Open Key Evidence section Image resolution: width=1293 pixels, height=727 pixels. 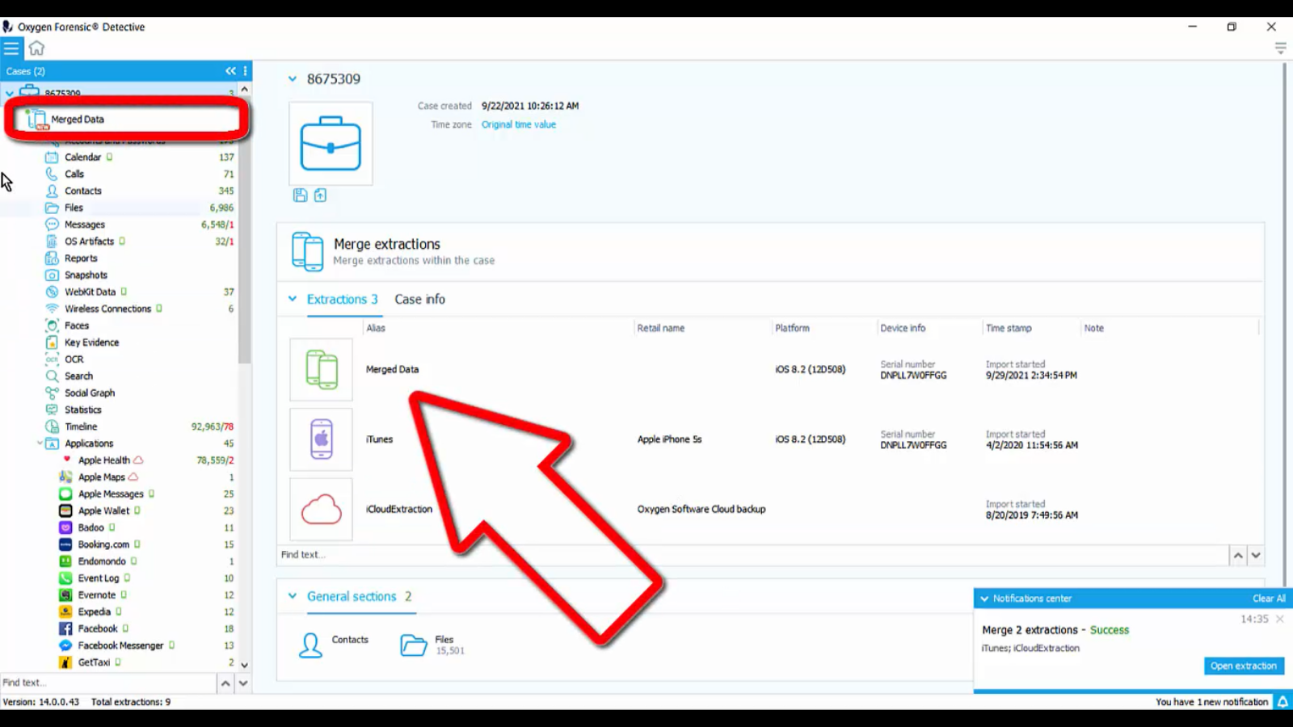coord(92,342)
